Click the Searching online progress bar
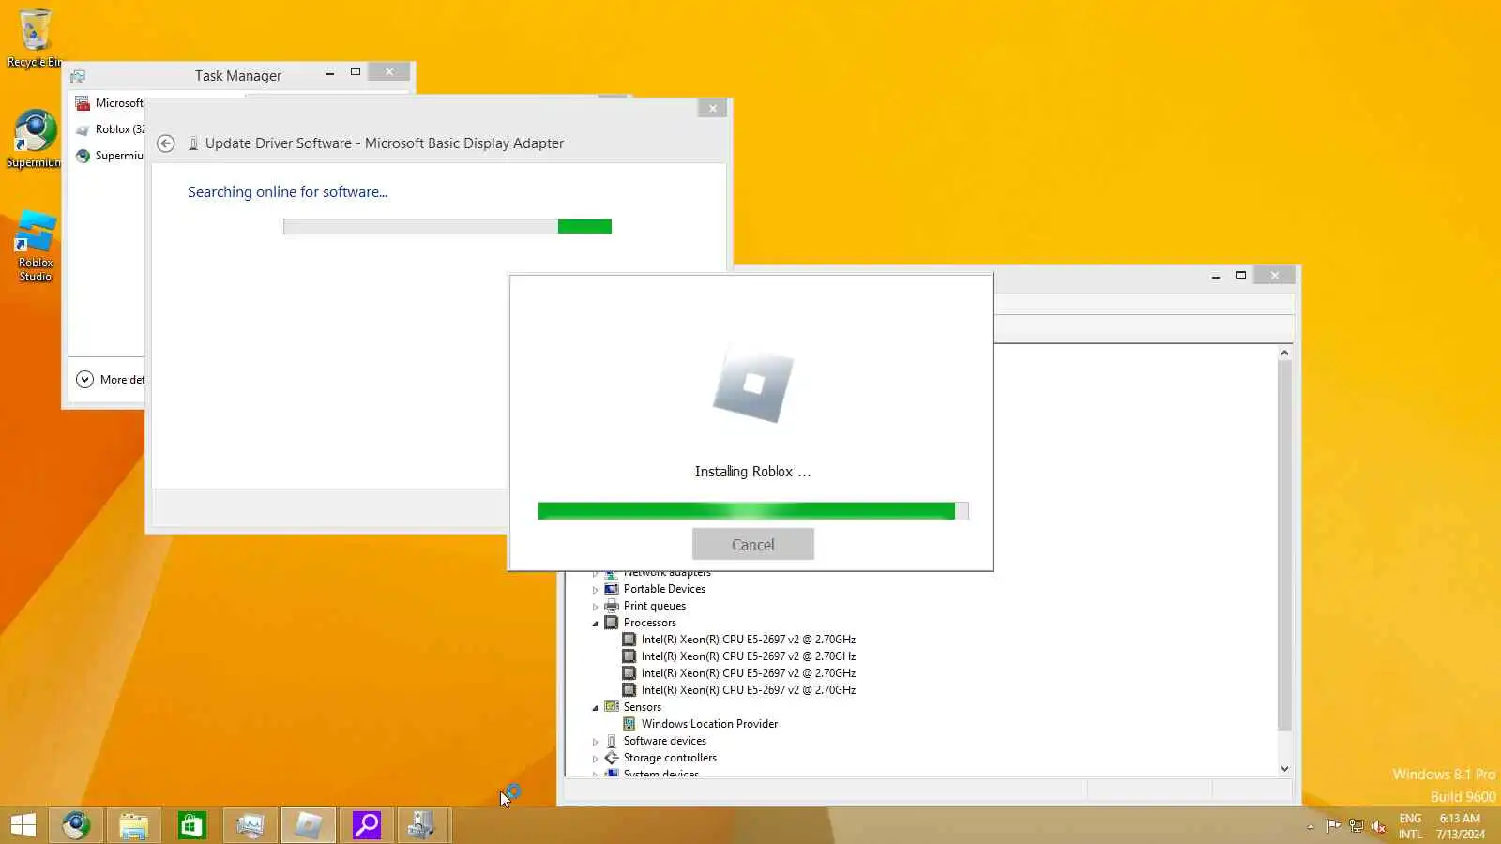The height and width of the screenshot is (844, 1501). (447, 226)
